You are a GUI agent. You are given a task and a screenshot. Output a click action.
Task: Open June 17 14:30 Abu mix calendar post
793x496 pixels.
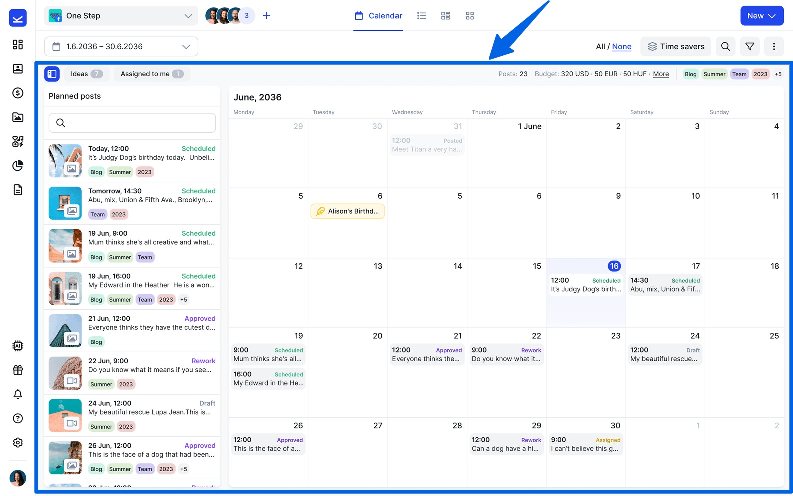[665, 285]
